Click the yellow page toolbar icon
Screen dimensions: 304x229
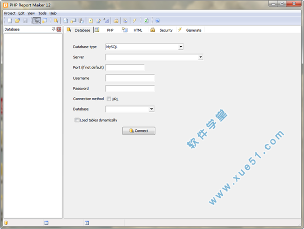[x=91, y=21]
